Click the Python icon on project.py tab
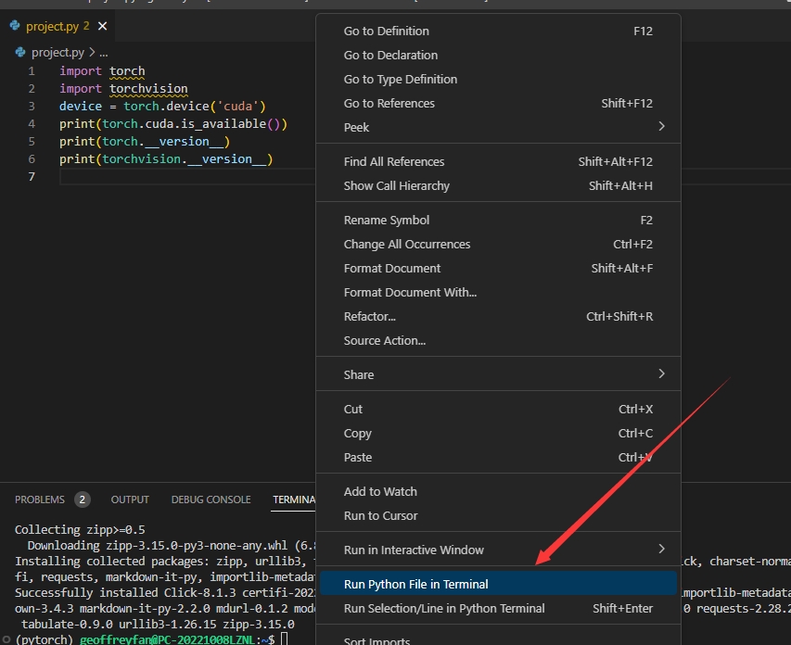791x645 pixels. (x=15, y=27)
